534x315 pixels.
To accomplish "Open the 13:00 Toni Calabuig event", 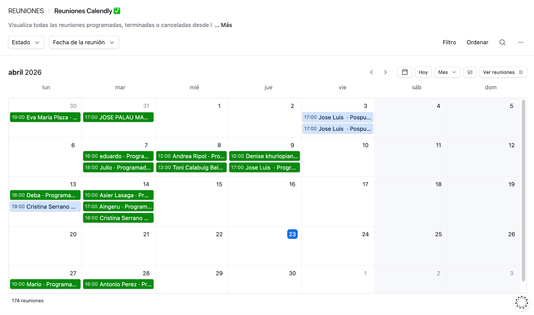I will pyautogui.click(x=191, y=168).
